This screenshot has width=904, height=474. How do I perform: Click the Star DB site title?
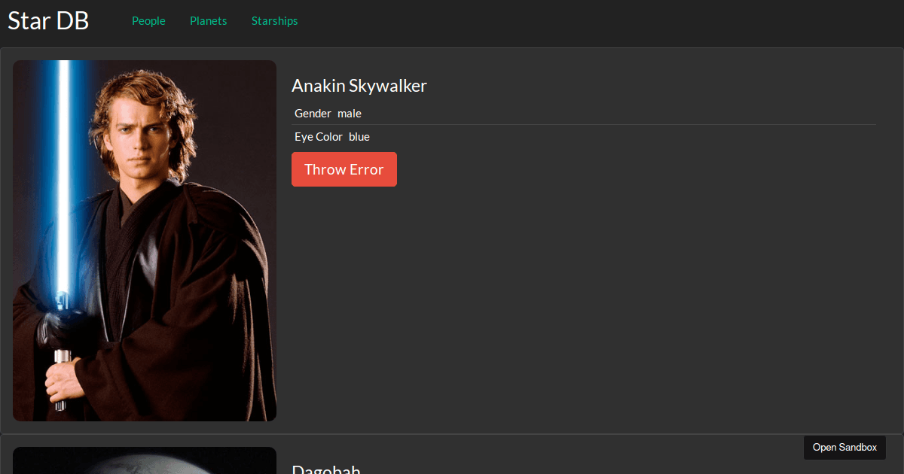point(48,21)
